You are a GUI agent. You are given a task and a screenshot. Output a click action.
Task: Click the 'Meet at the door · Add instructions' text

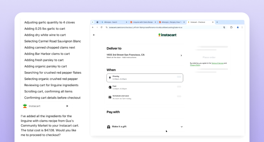coord(121,57)
